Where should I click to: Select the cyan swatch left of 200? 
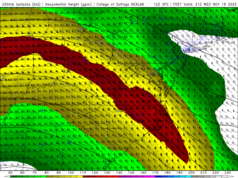[x=188, y=177]
